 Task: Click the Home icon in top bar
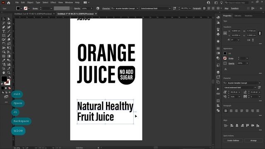(8, 3)
